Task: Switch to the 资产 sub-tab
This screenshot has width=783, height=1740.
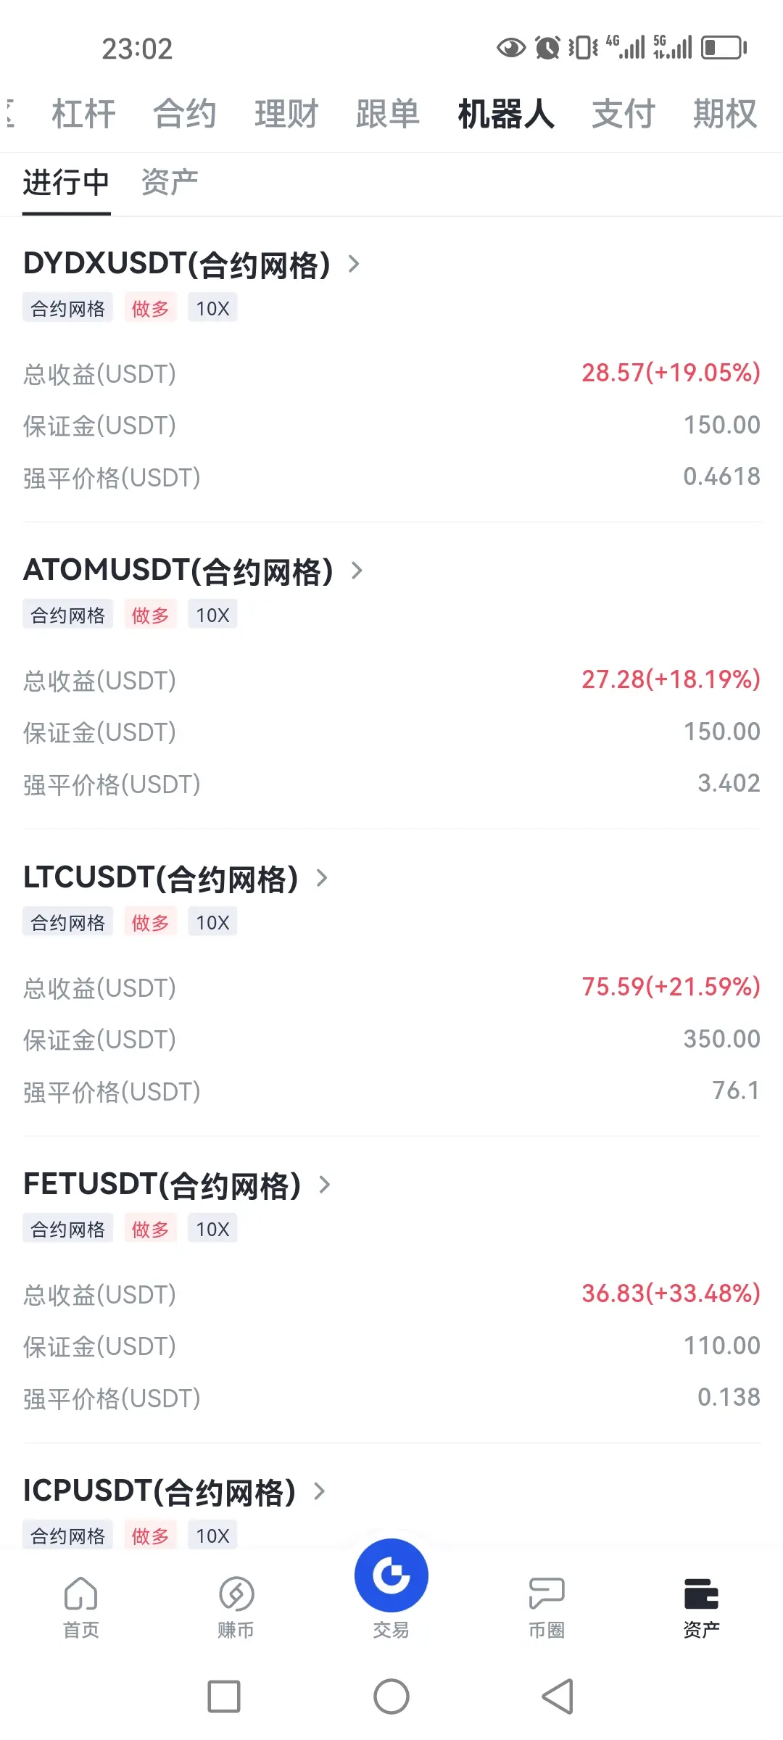Action: (170, 182)
